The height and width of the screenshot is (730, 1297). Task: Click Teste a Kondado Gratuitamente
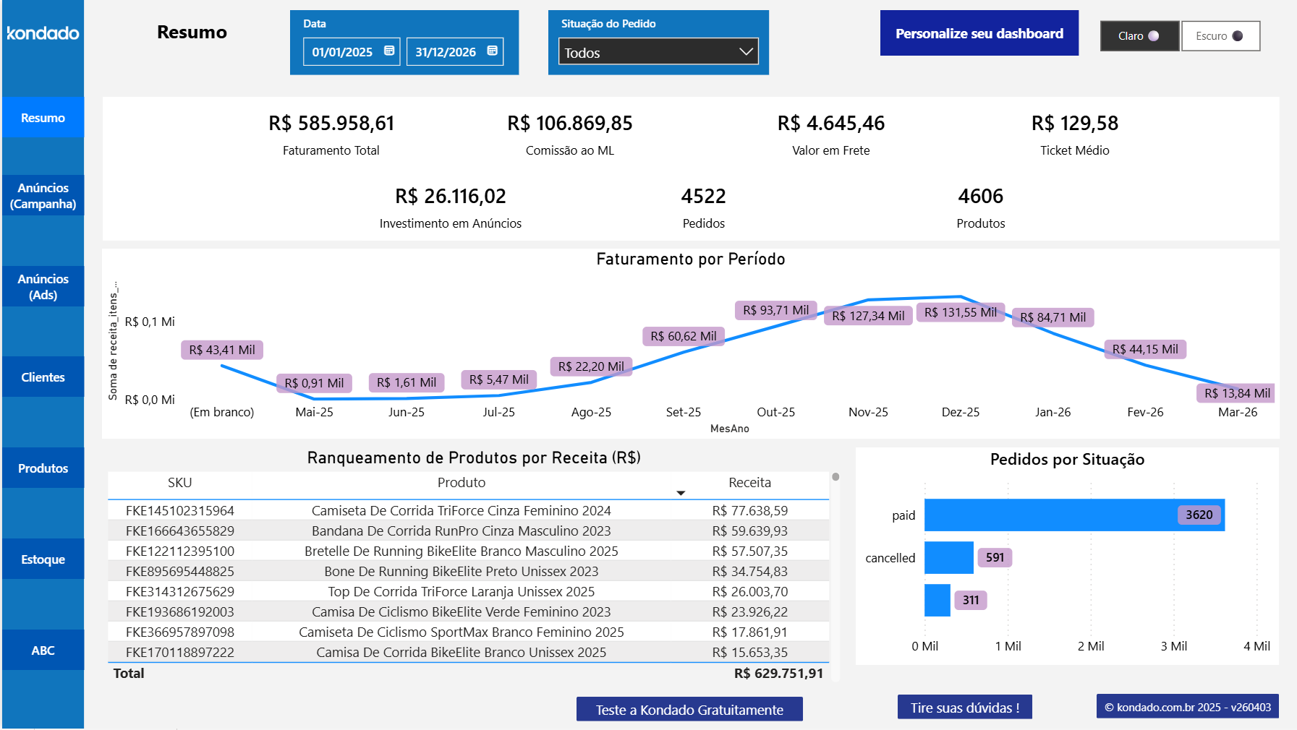point(689,709)
